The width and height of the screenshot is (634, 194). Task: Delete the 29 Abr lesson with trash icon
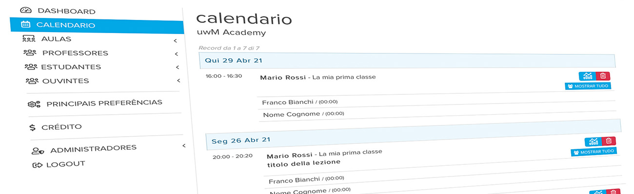click(x=603, y=76)
